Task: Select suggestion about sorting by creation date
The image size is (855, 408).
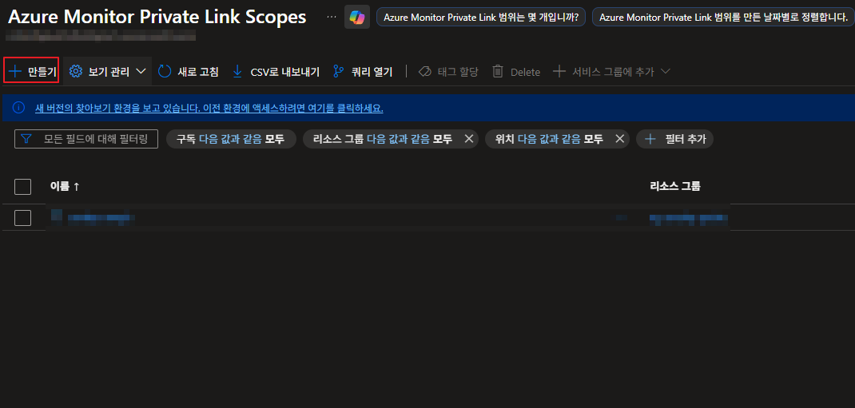Action: tap(724, 17)
